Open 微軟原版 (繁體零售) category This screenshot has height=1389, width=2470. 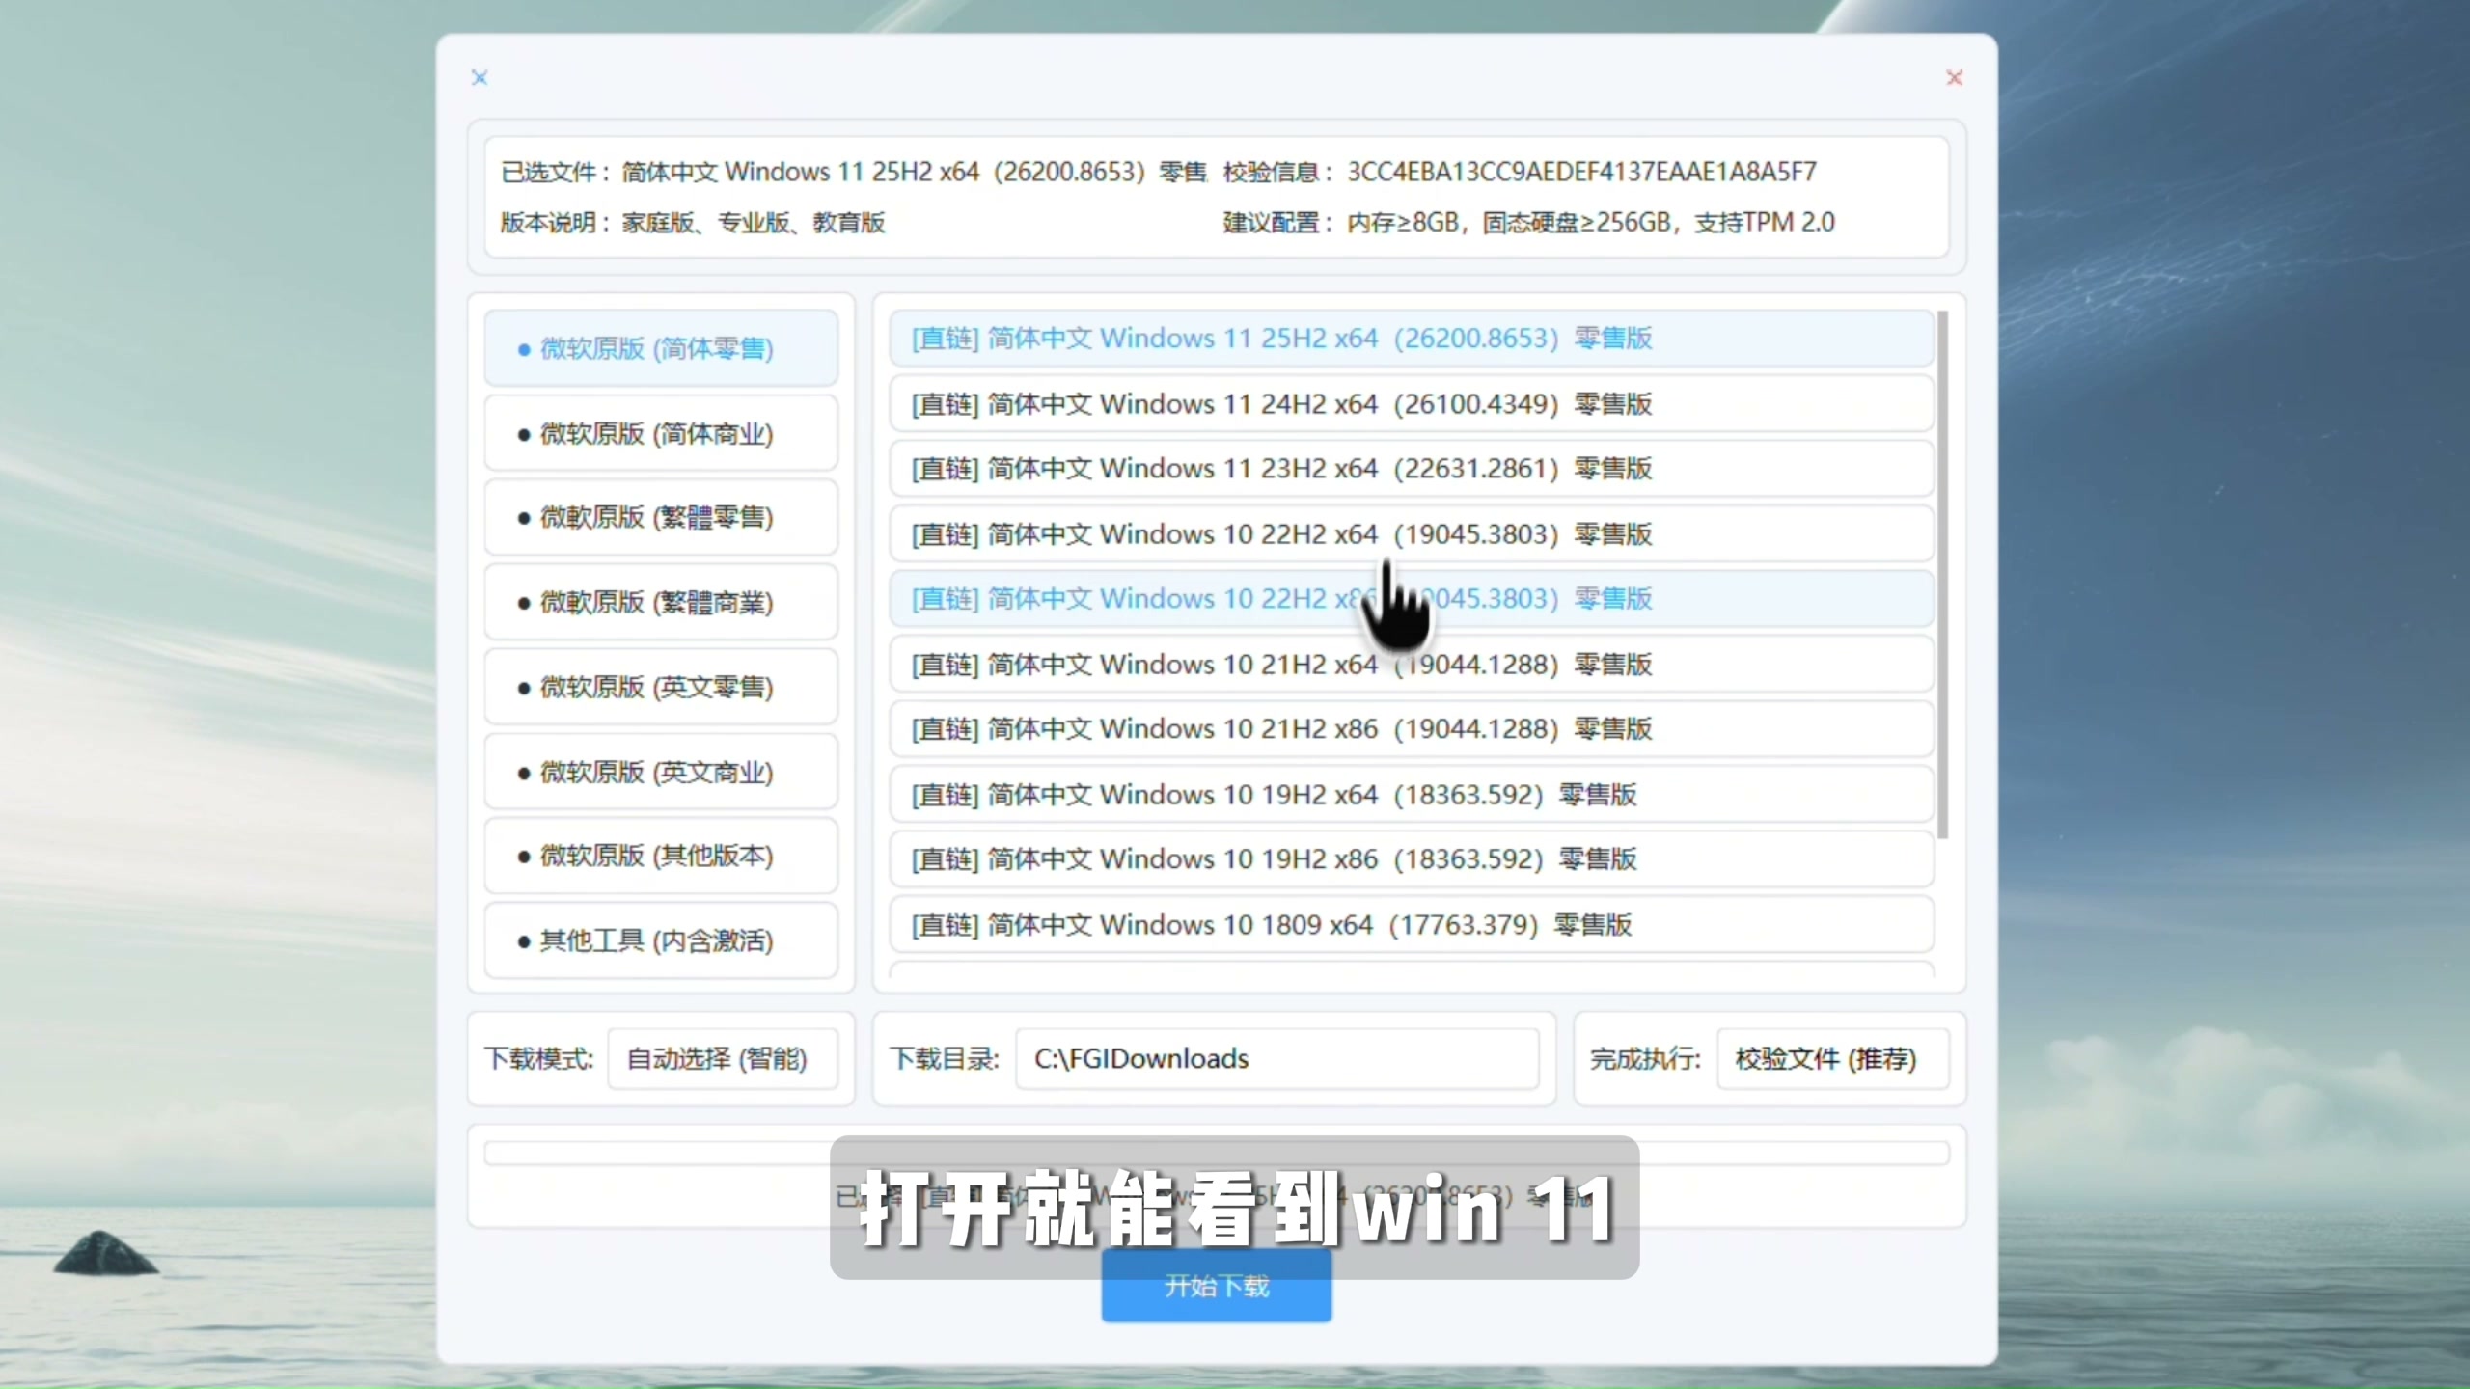point(661,518)
